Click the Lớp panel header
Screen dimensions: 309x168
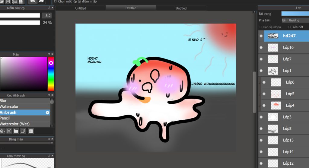click(283, 8)
